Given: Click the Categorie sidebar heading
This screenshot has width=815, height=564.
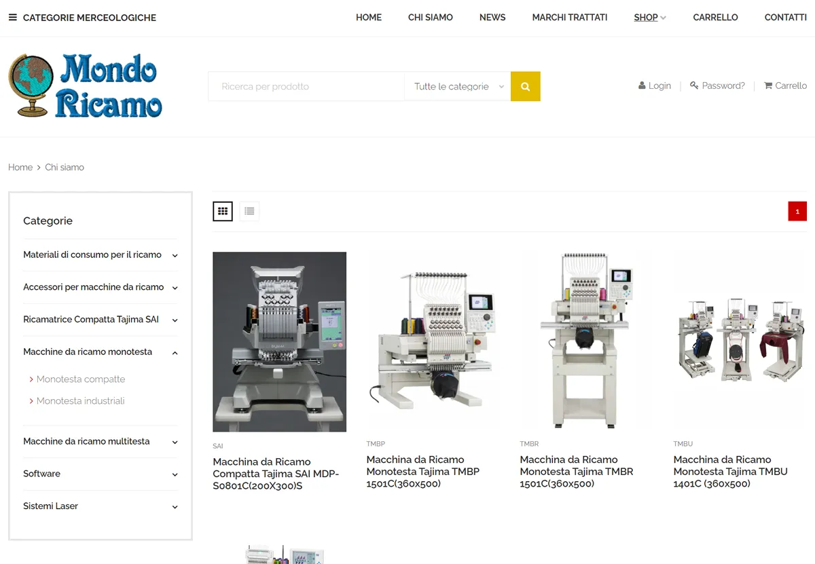Looking at the screenshot, I should pyautogui.click(x=48, y=221).
